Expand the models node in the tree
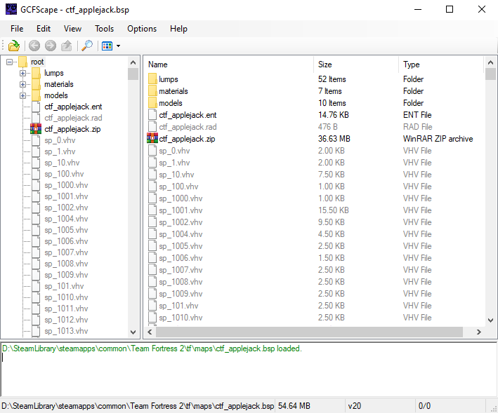 click(x=22, y=95)
